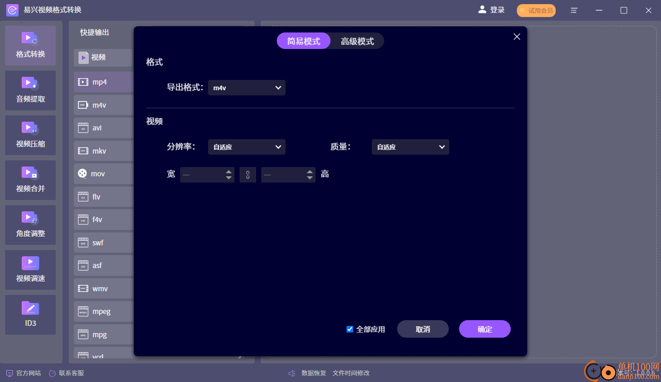The width and height of the screenshot is (661, 382).
Task: Select flv format in quick output list
Action: [103, 197]
